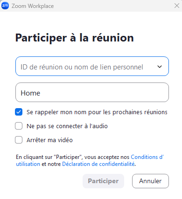Click the blue checkmark beside Se rappeler

coord(19,112)
